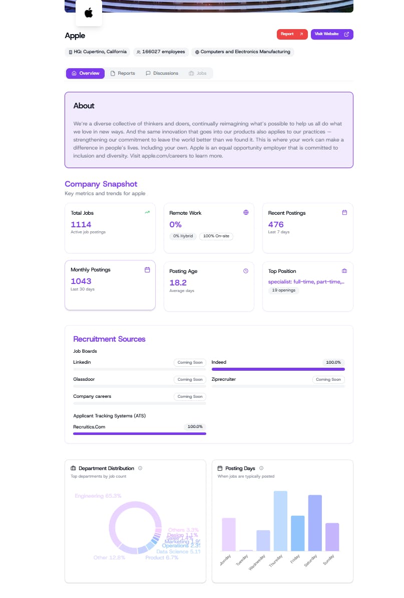The height and width of the screenshot is (598, 404).
Task: Click the Friday bar in Posting Days
Action: point(298,533)
